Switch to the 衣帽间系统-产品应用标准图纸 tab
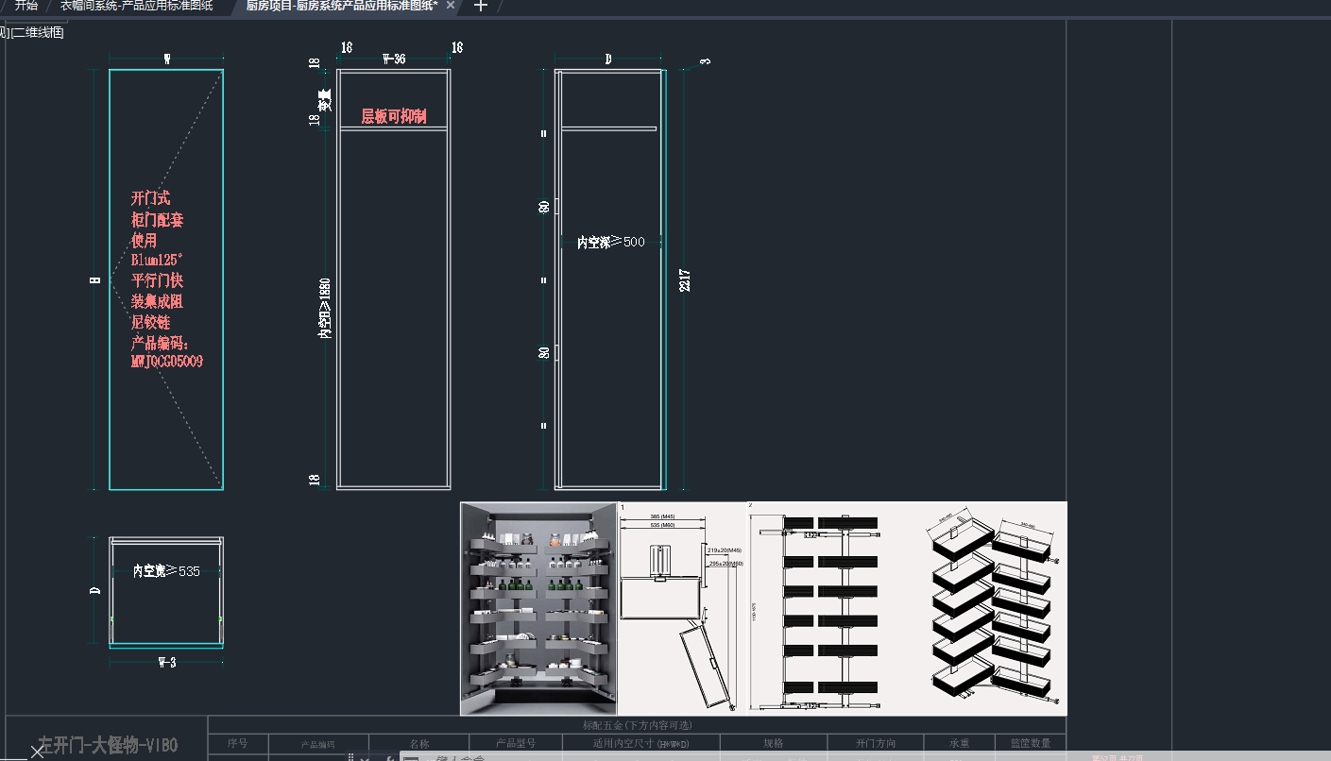Screen dimensions: 1331x761 tap(136, 6)
